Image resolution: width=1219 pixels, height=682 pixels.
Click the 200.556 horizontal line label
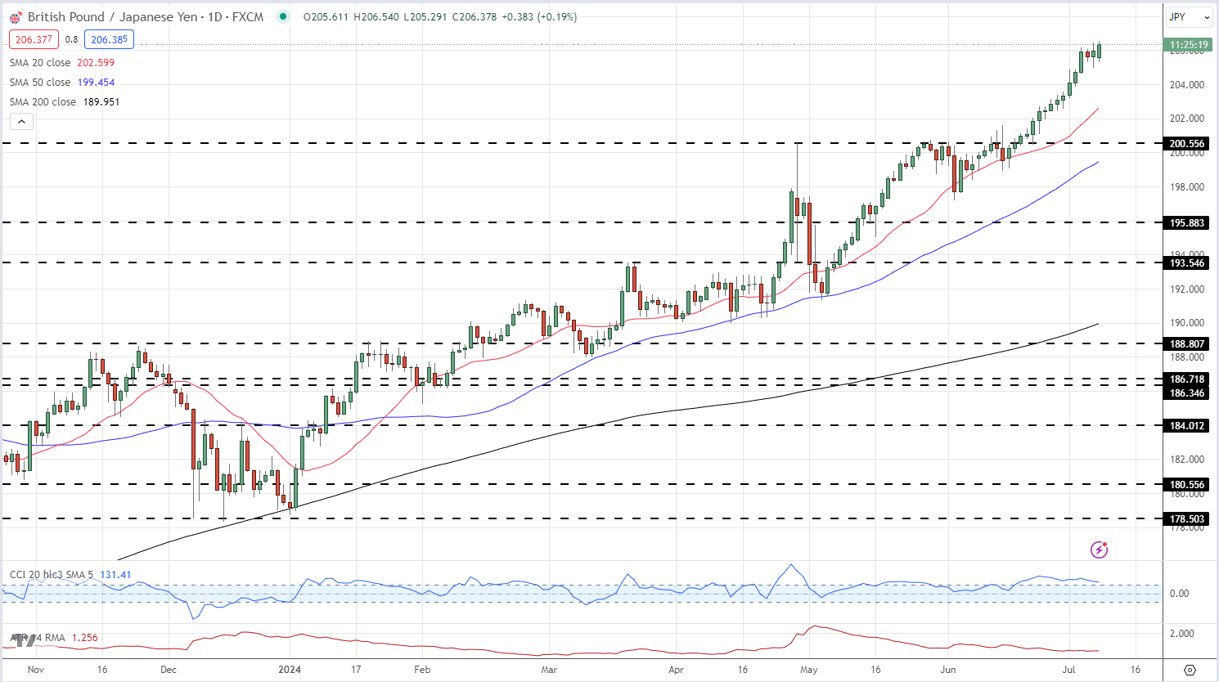pyautogui.click(x=1187, y=143)
